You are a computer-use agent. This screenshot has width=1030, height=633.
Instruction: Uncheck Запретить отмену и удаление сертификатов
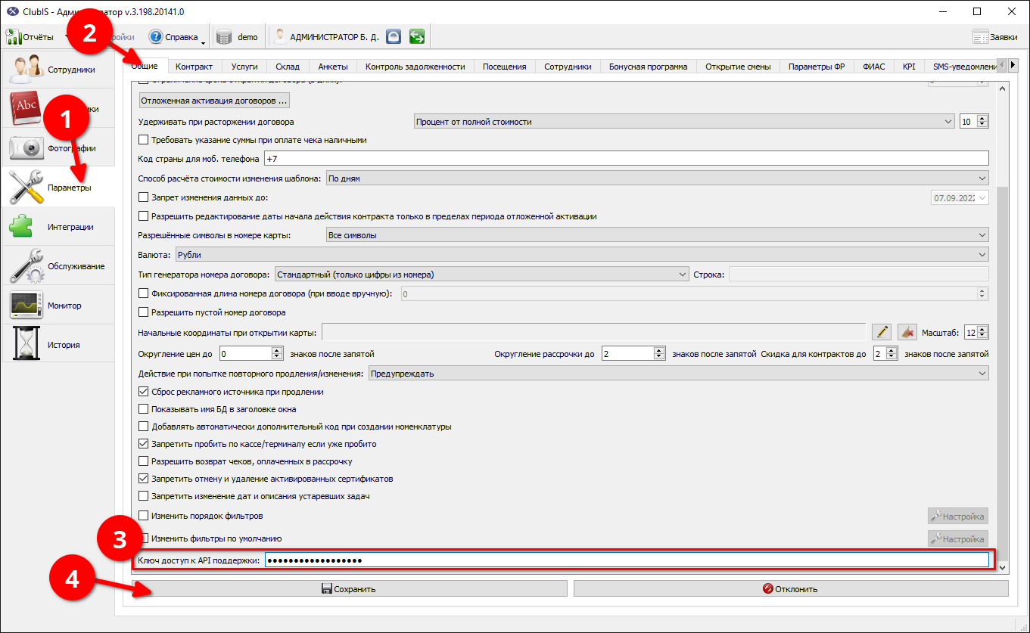point(144,479)
